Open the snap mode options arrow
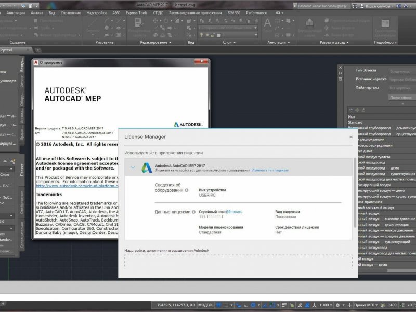Screen dimensions: 416x312 pos(231,305)
